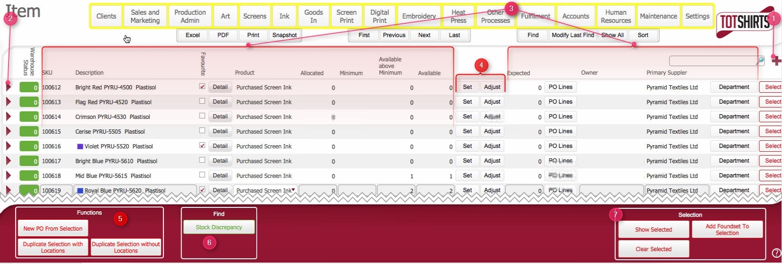Open the Embroidery menu
782x264 pixels.
(x=419, y=16)
